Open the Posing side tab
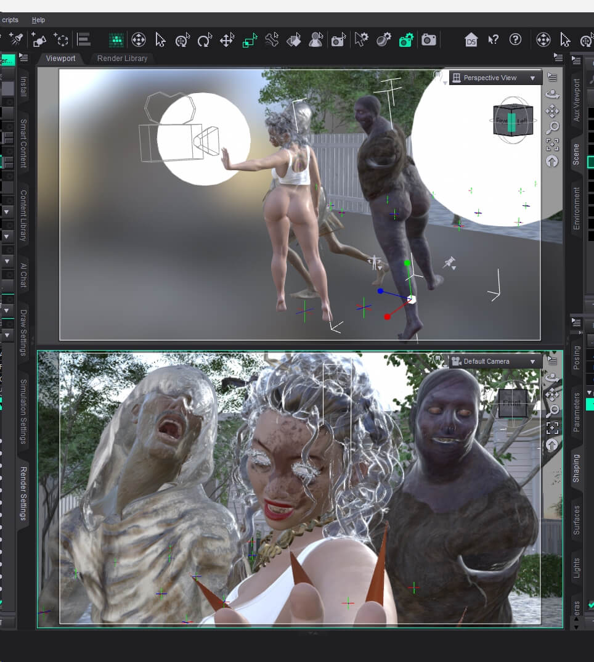594x662 pixels. [576, 358]
